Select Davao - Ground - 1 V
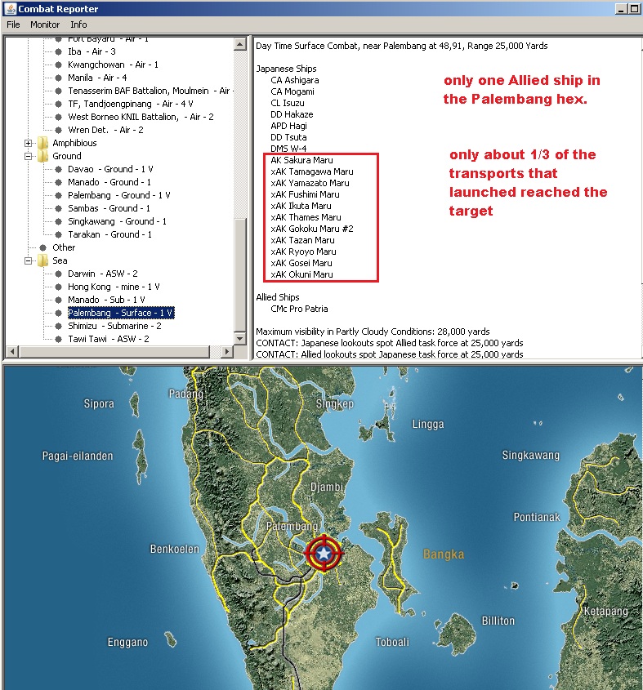Image resolution: width=643 pixels, height=690 pixels. (x=110, y=169)
